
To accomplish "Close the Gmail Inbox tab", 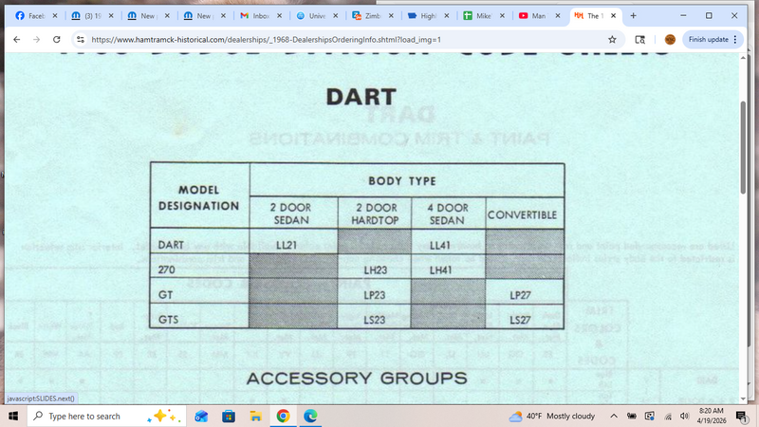I will 279,16.
